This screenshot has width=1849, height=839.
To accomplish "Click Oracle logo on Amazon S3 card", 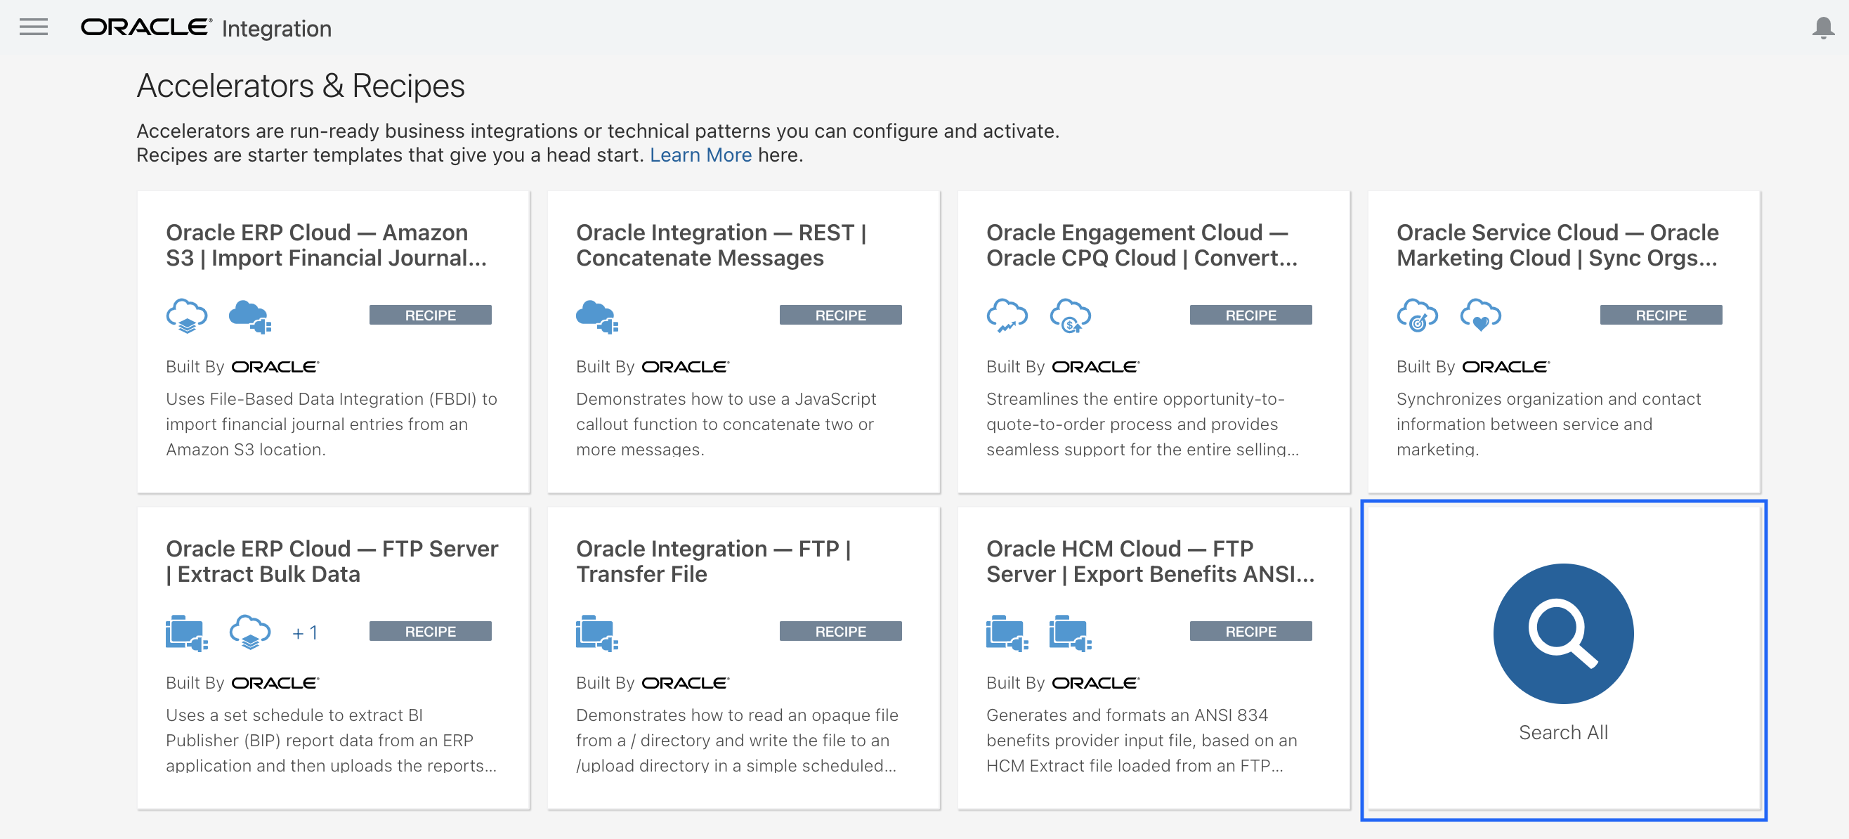I will 275,367.
